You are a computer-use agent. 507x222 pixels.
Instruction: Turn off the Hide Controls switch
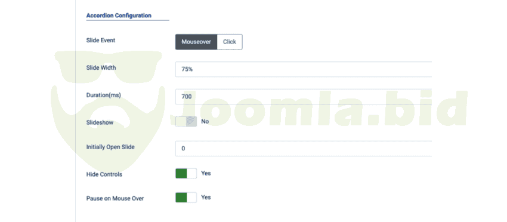point(186,174)
